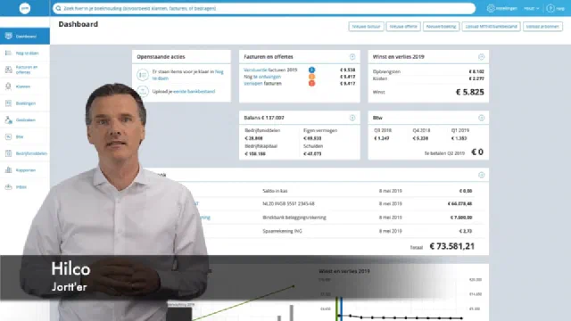Viewport: 571px width, 321px height.
Task: Click the Winst amount € 5.825
Action: click(x=470, y=92)
